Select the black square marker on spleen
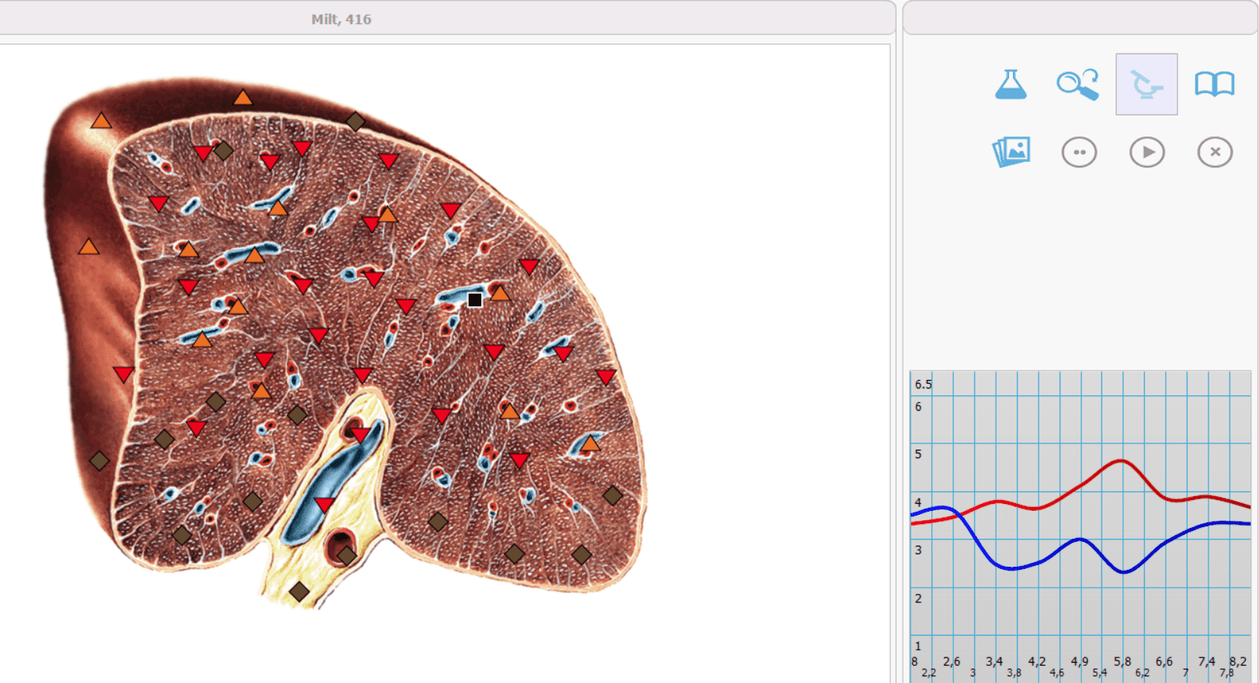1259x683 pixels. pyautogui.click(x=475, y=300)
